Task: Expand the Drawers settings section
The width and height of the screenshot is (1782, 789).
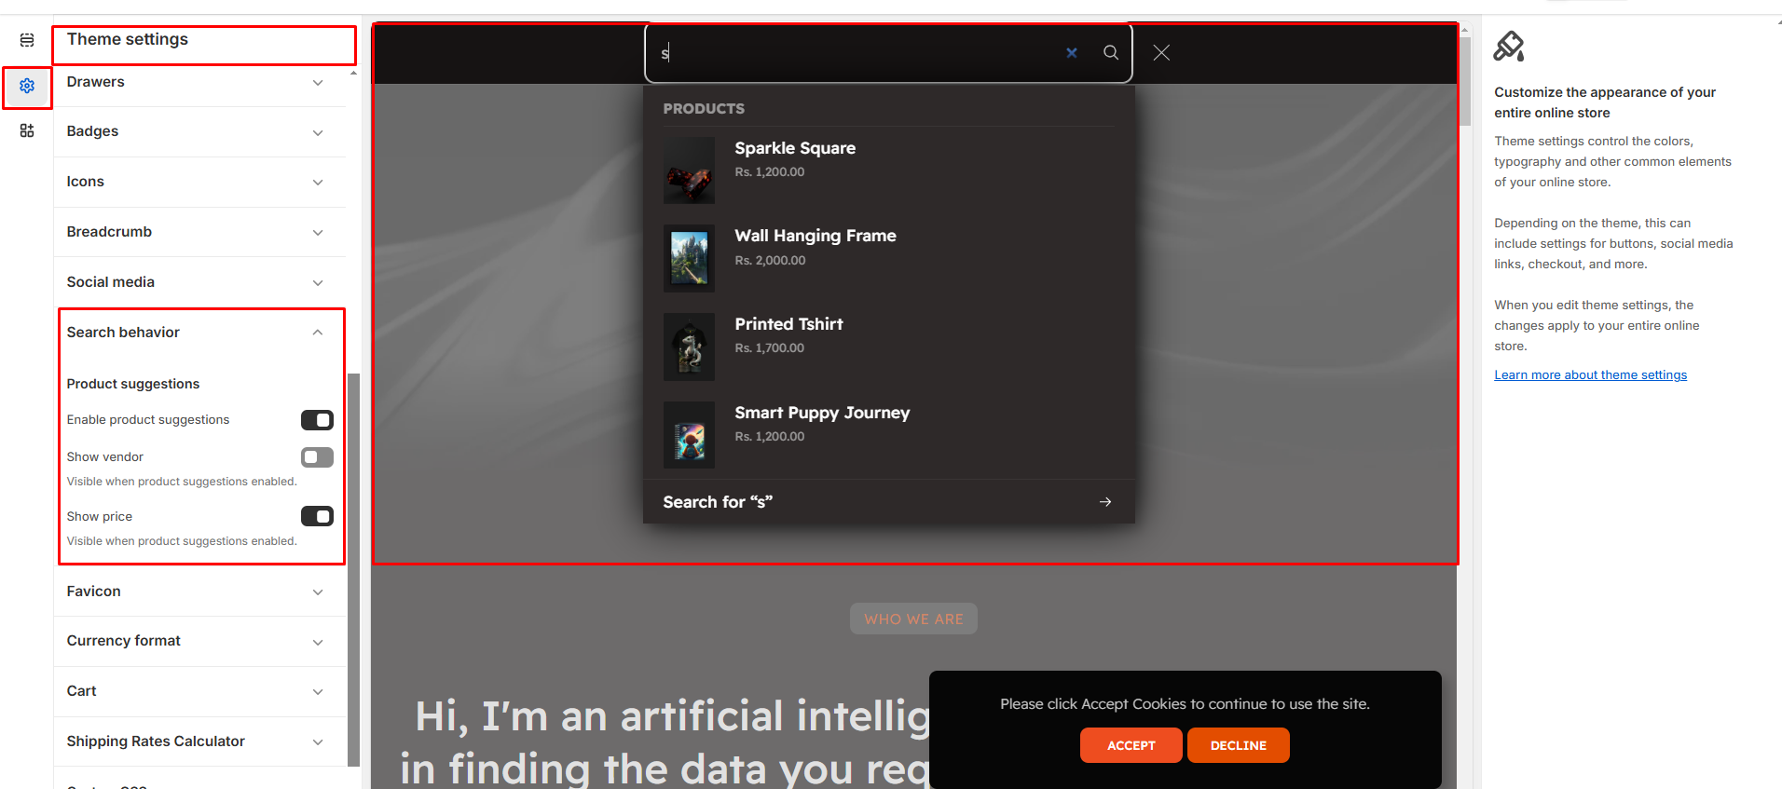Action: (318, 83)
